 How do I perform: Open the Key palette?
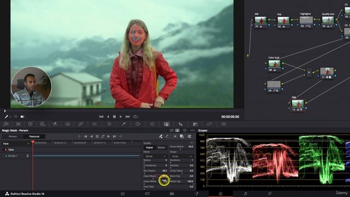[x=195, y=124]
